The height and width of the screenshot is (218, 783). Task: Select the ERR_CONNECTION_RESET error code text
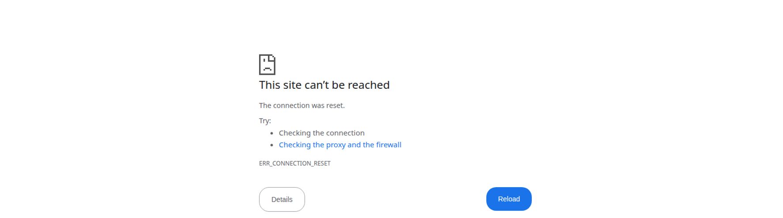(x=295, y=163)
